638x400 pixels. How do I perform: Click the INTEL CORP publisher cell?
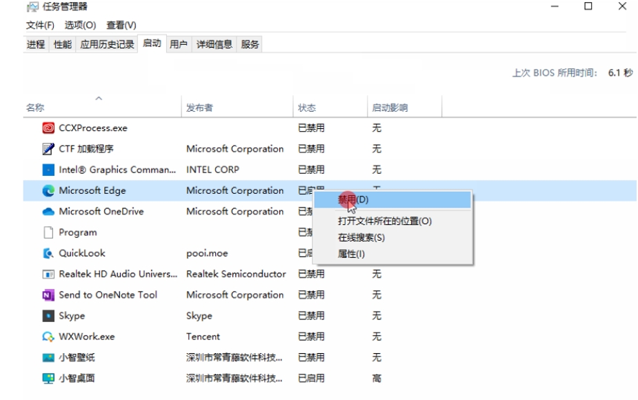coord(213,170)
